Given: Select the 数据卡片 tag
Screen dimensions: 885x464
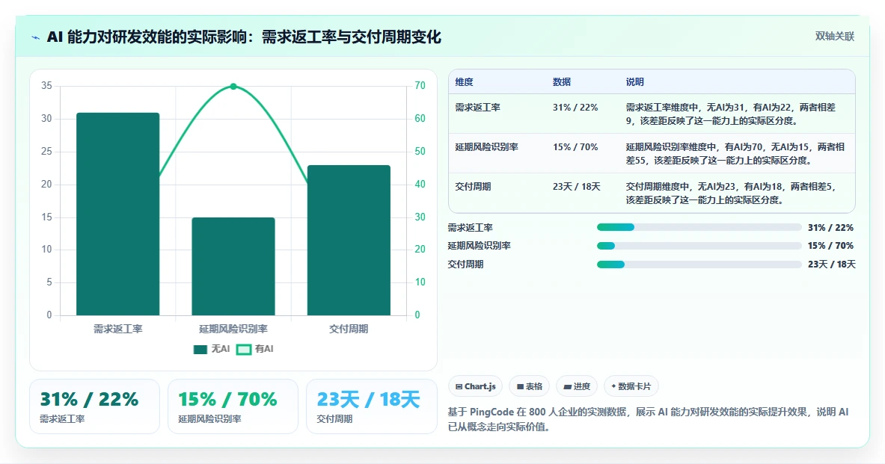Looking at the screenshot, I should [631, 386].
